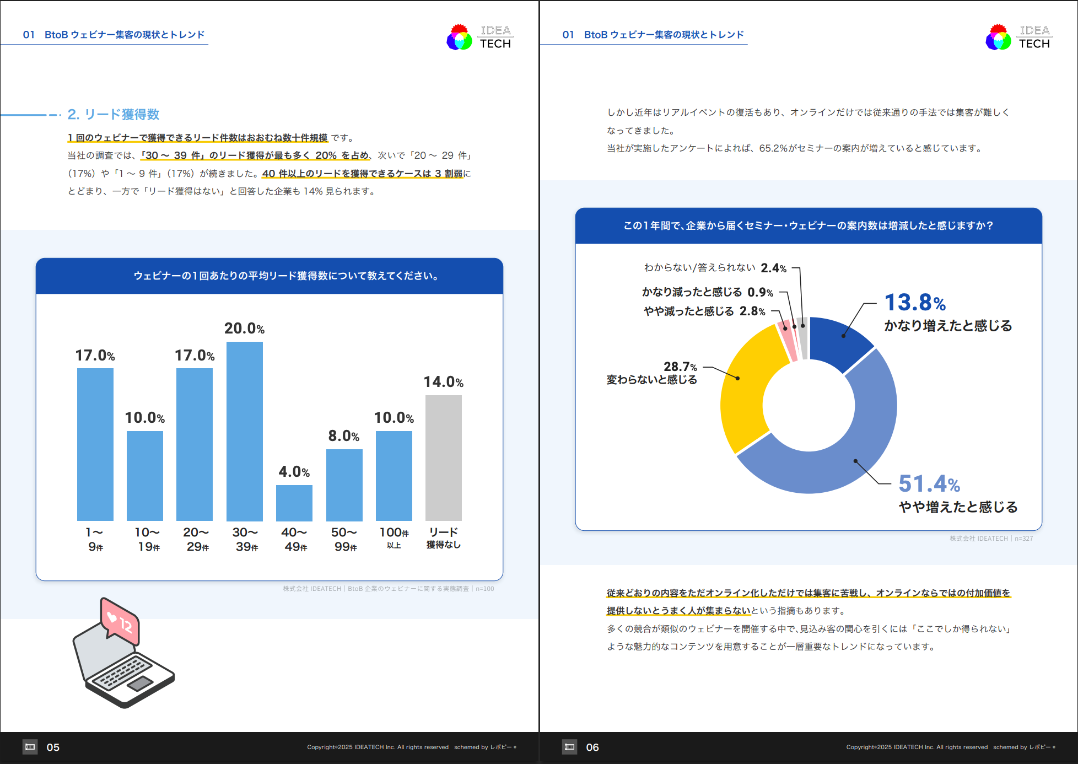Image resolution: width=1078 pixels, height=764 pixels.
Task: Click the right page header 01 BtoB ウェビナー集客
Action: click(x=653, y=35)
